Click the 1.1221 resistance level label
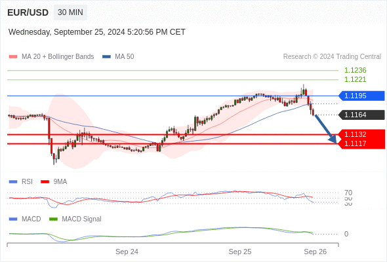This screenshot has height=262, width=387. [355, 79]
